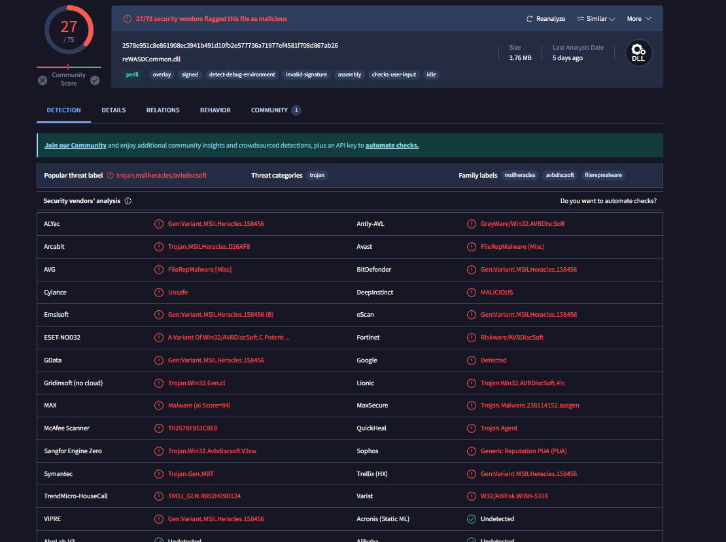Click the msilheracles family label
726x542 pixels.
tap(519, 175)
